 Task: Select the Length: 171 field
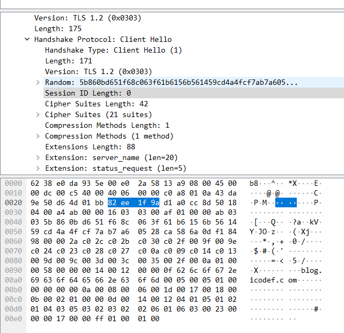(x=69, y=61)
